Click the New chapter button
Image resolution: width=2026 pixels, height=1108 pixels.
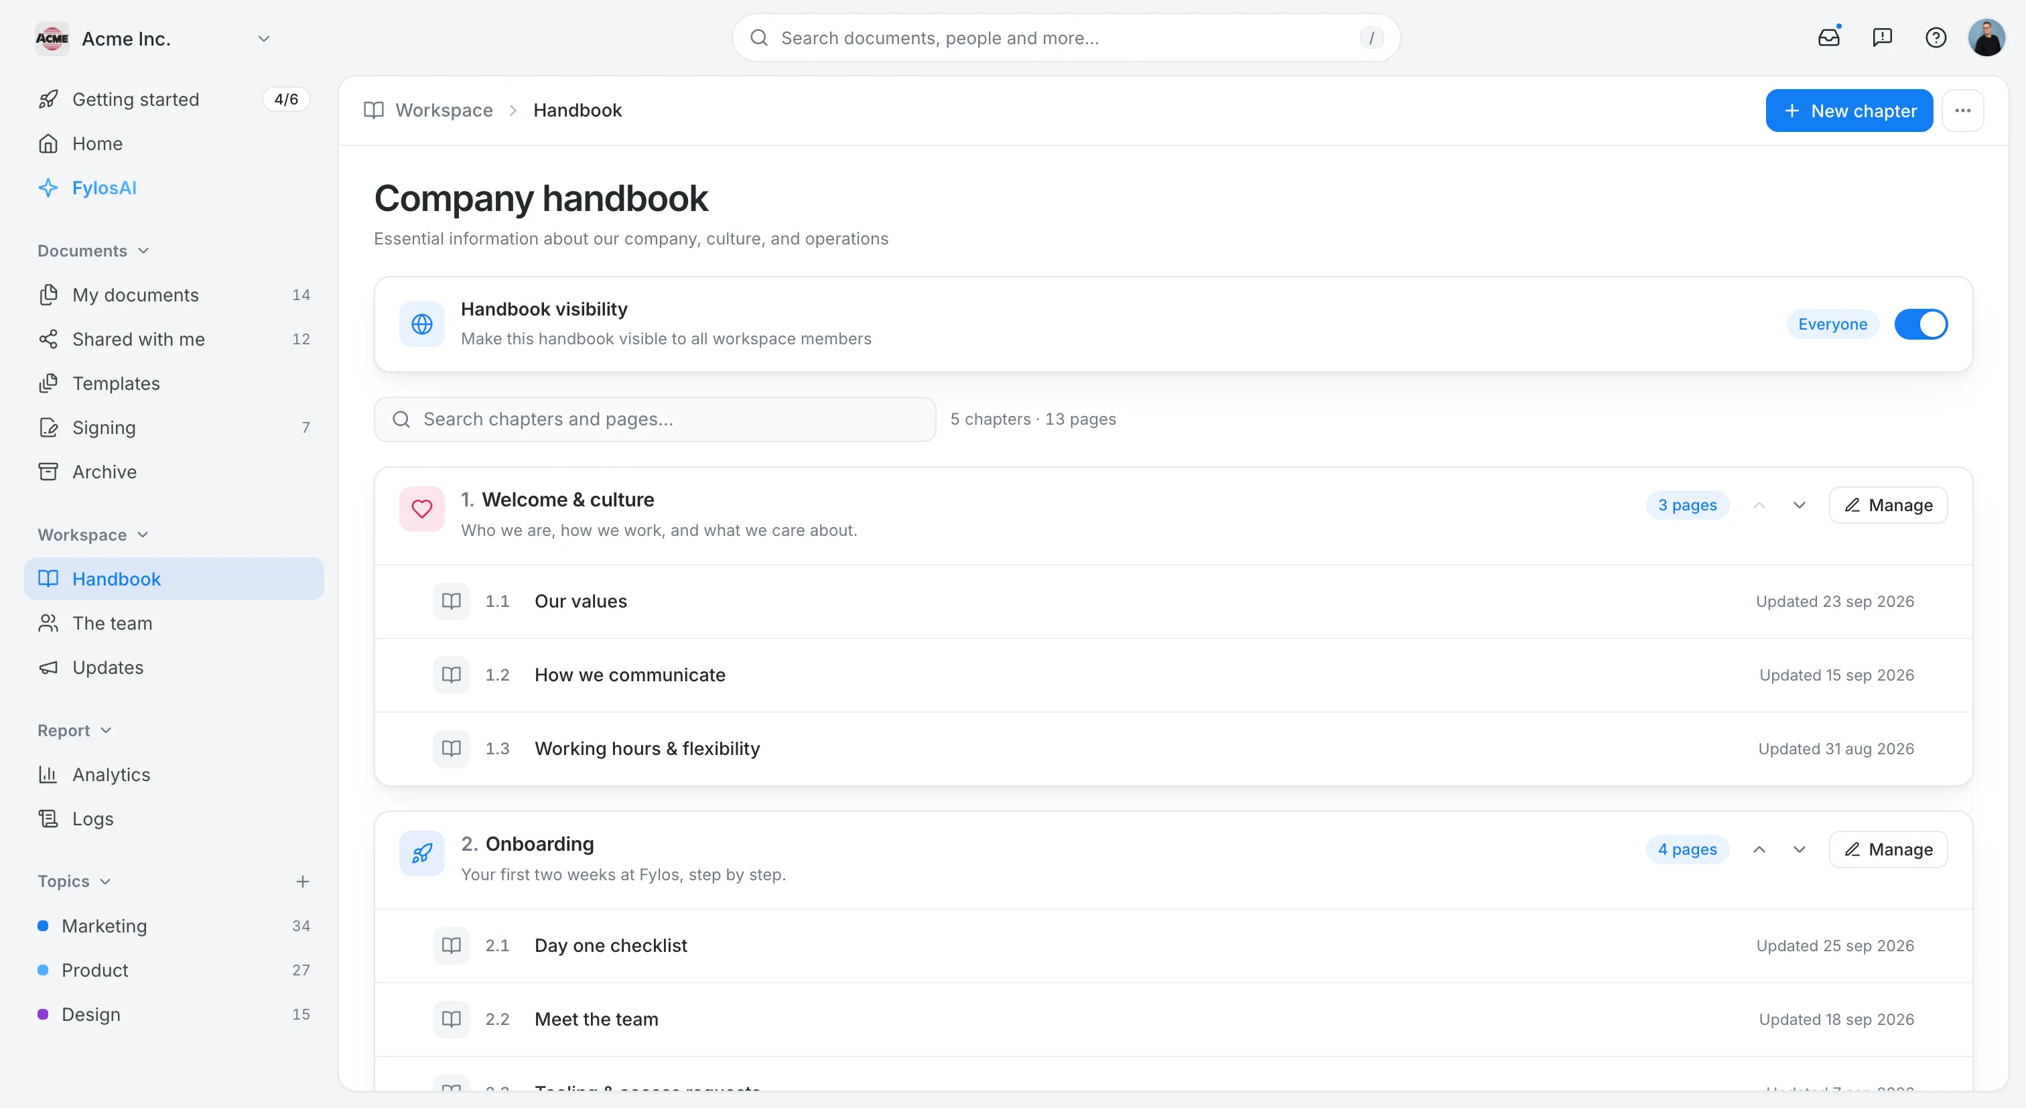point(1849,111)
